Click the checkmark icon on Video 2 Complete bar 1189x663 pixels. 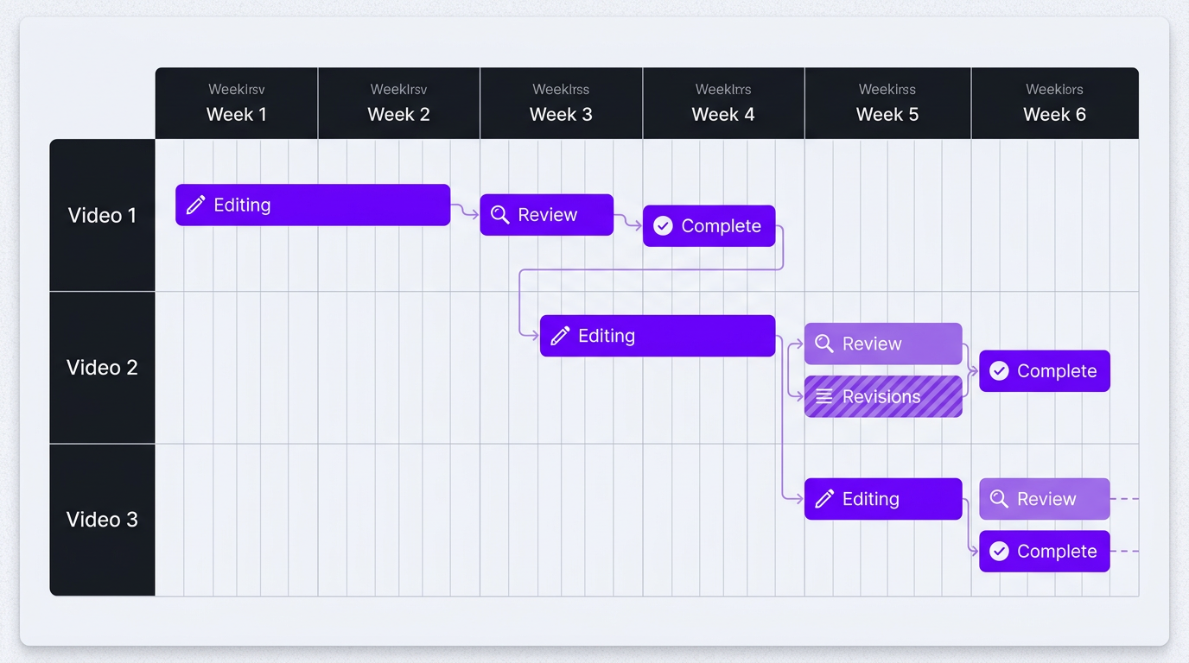coord(999,370)
